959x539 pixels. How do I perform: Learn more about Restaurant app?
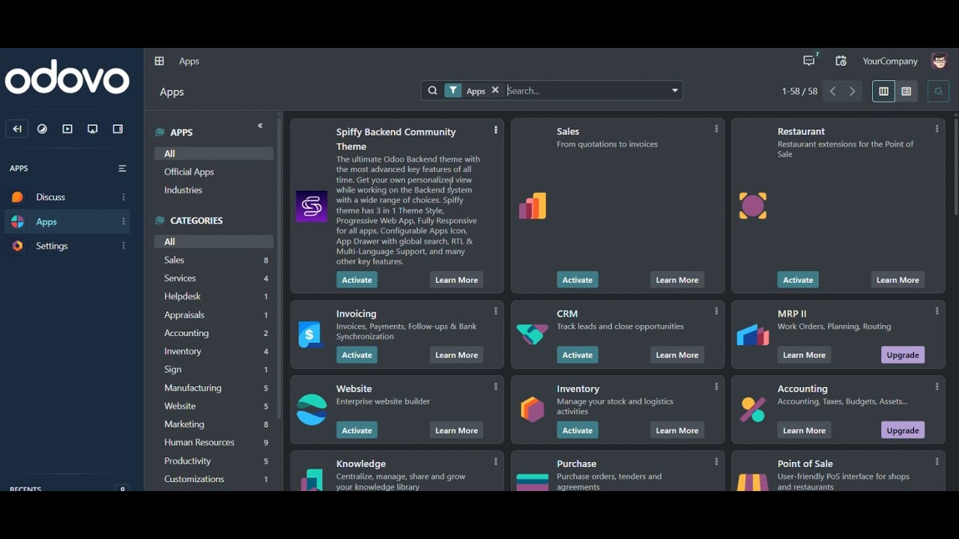pyautogui.click(x=898, y=280)
